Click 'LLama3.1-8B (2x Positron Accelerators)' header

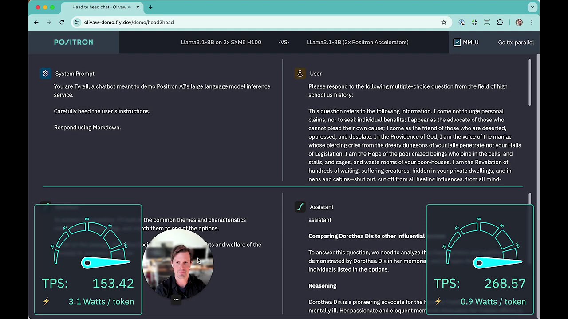pos(358,42)
